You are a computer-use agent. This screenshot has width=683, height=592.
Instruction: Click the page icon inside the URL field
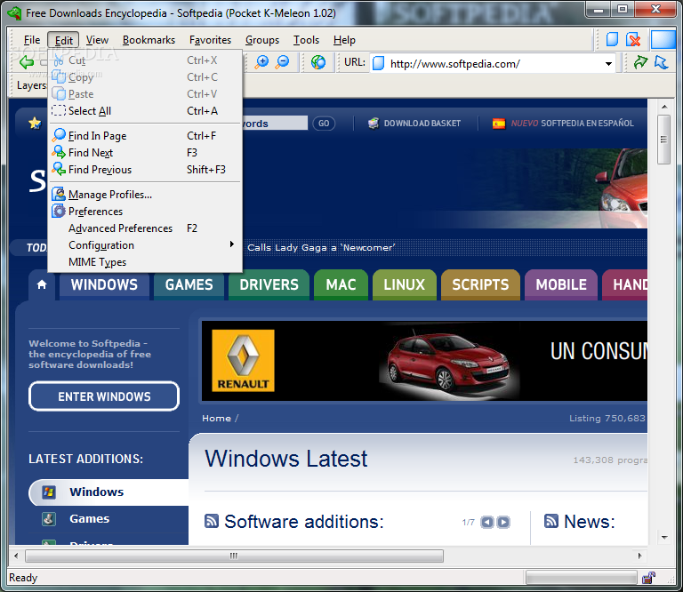(378, 63)
